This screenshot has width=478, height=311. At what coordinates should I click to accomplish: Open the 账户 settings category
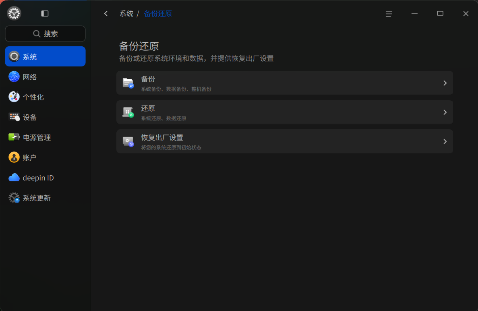pos(46,158)
